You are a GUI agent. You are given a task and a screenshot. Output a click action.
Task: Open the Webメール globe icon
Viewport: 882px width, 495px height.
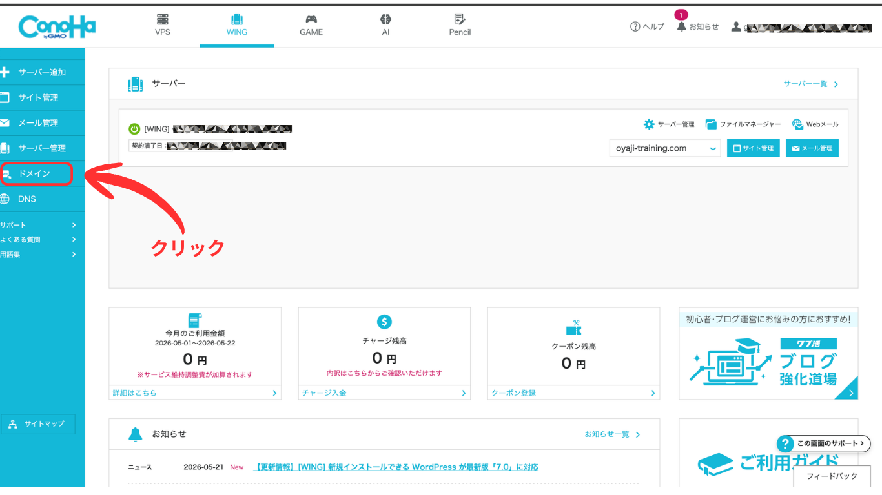797,124
